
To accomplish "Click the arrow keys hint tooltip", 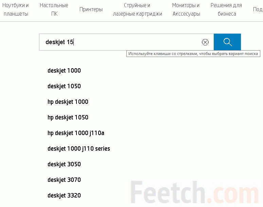I will point(193,54).
